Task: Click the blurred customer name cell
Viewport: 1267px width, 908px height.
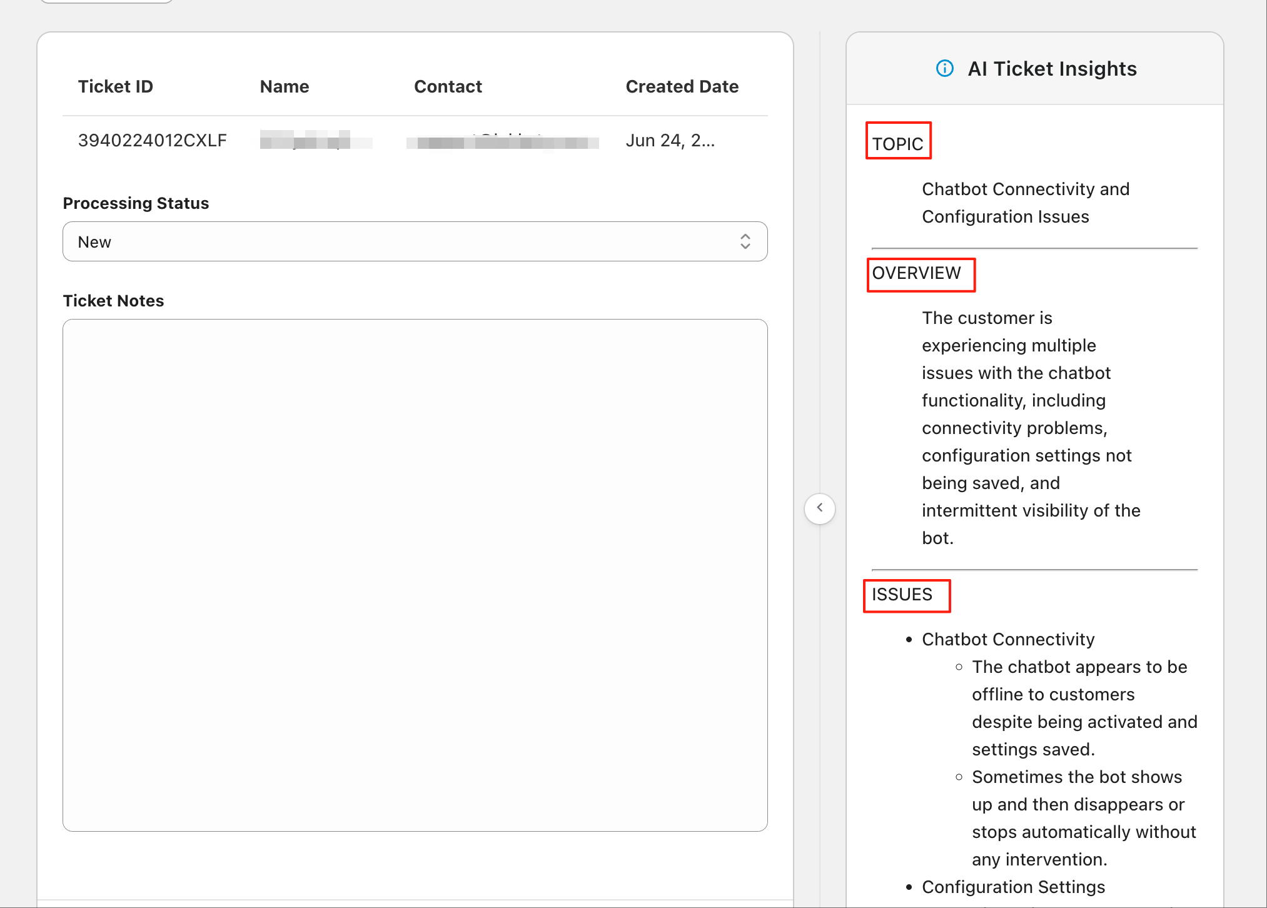Action: [315, 140]
